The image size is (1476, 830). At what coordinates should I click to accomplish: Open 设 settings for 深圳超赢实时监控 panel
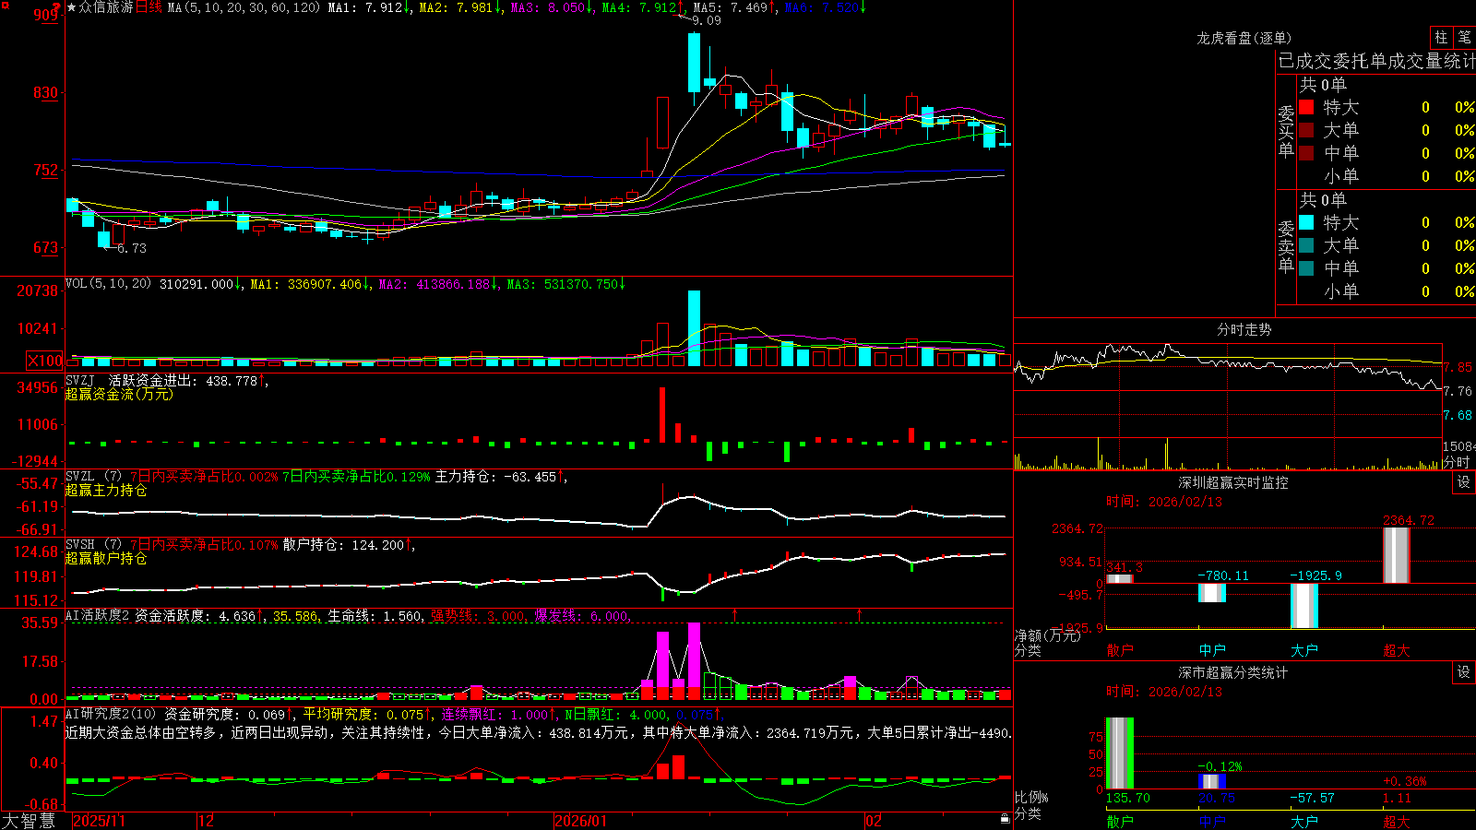pyautogui.click(x=1464, y=482)
